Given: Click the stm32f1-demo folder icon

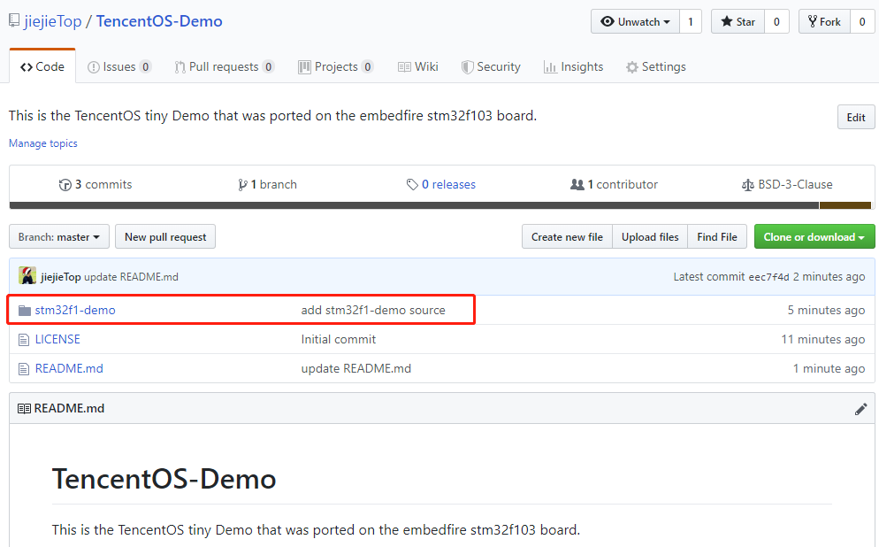Looking at the screenshot, I should coord(24,311).
